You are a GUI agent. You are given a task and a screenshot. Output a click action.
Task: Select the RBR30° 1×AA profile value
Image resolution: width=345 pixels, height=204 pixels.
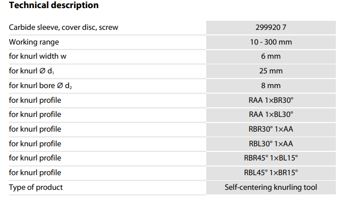tap(271, 129)
